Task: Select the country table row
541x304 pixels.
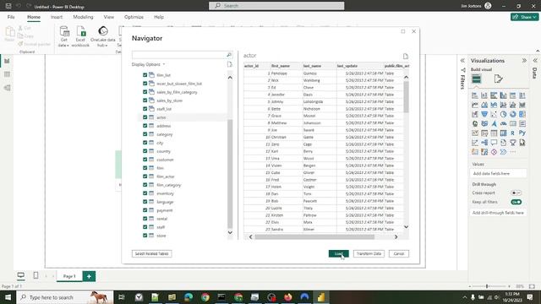Action: pyautogui.click(x=163, y=151)
